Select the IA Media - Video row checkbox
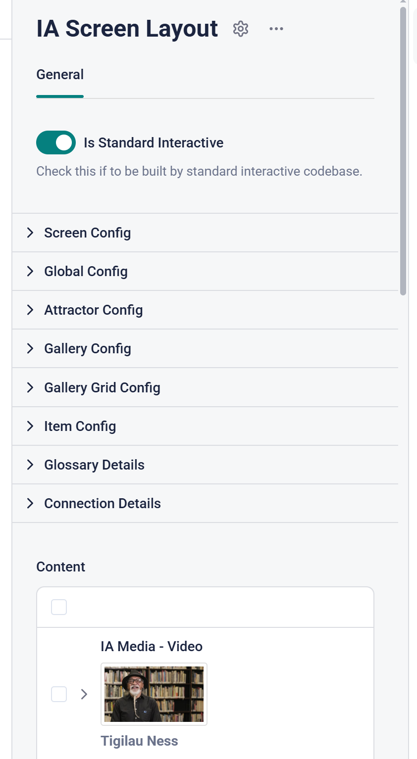The width and height of the screenshot is (417, 759). 59,694
